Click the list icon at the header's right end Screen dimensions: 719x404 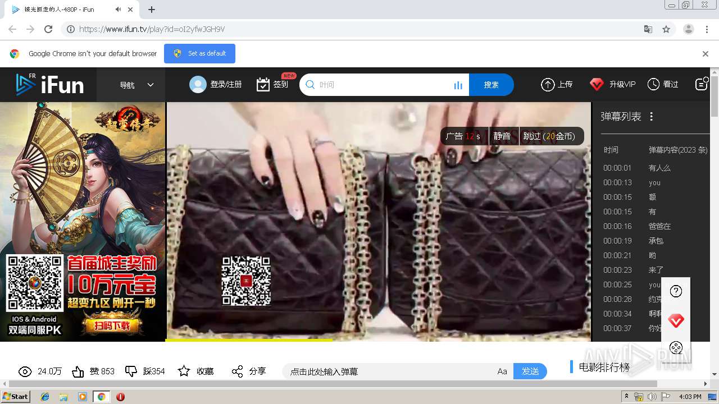tap(702, 84)
